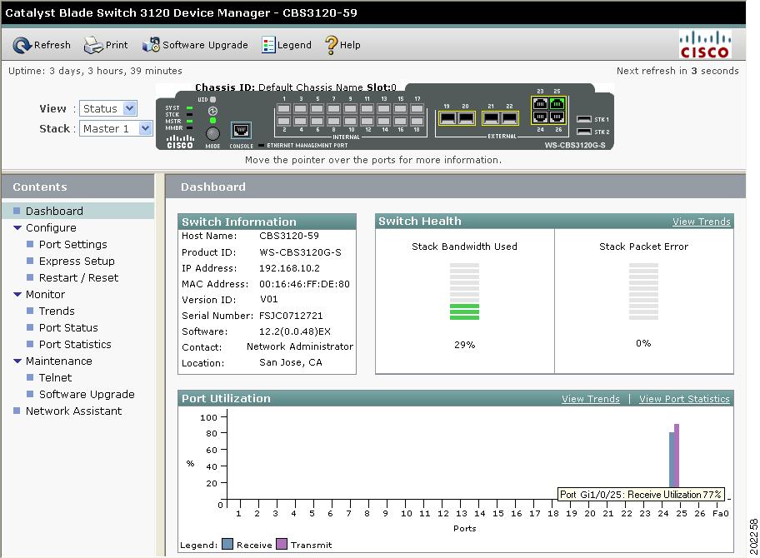Click the purple Transmit legend swatch
The height and width of the screenshot is (558, 760).
tap(282, 544)
